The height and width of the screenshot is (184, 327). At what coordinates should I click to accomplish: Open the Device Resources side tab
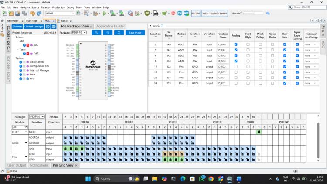click(8, 69)
